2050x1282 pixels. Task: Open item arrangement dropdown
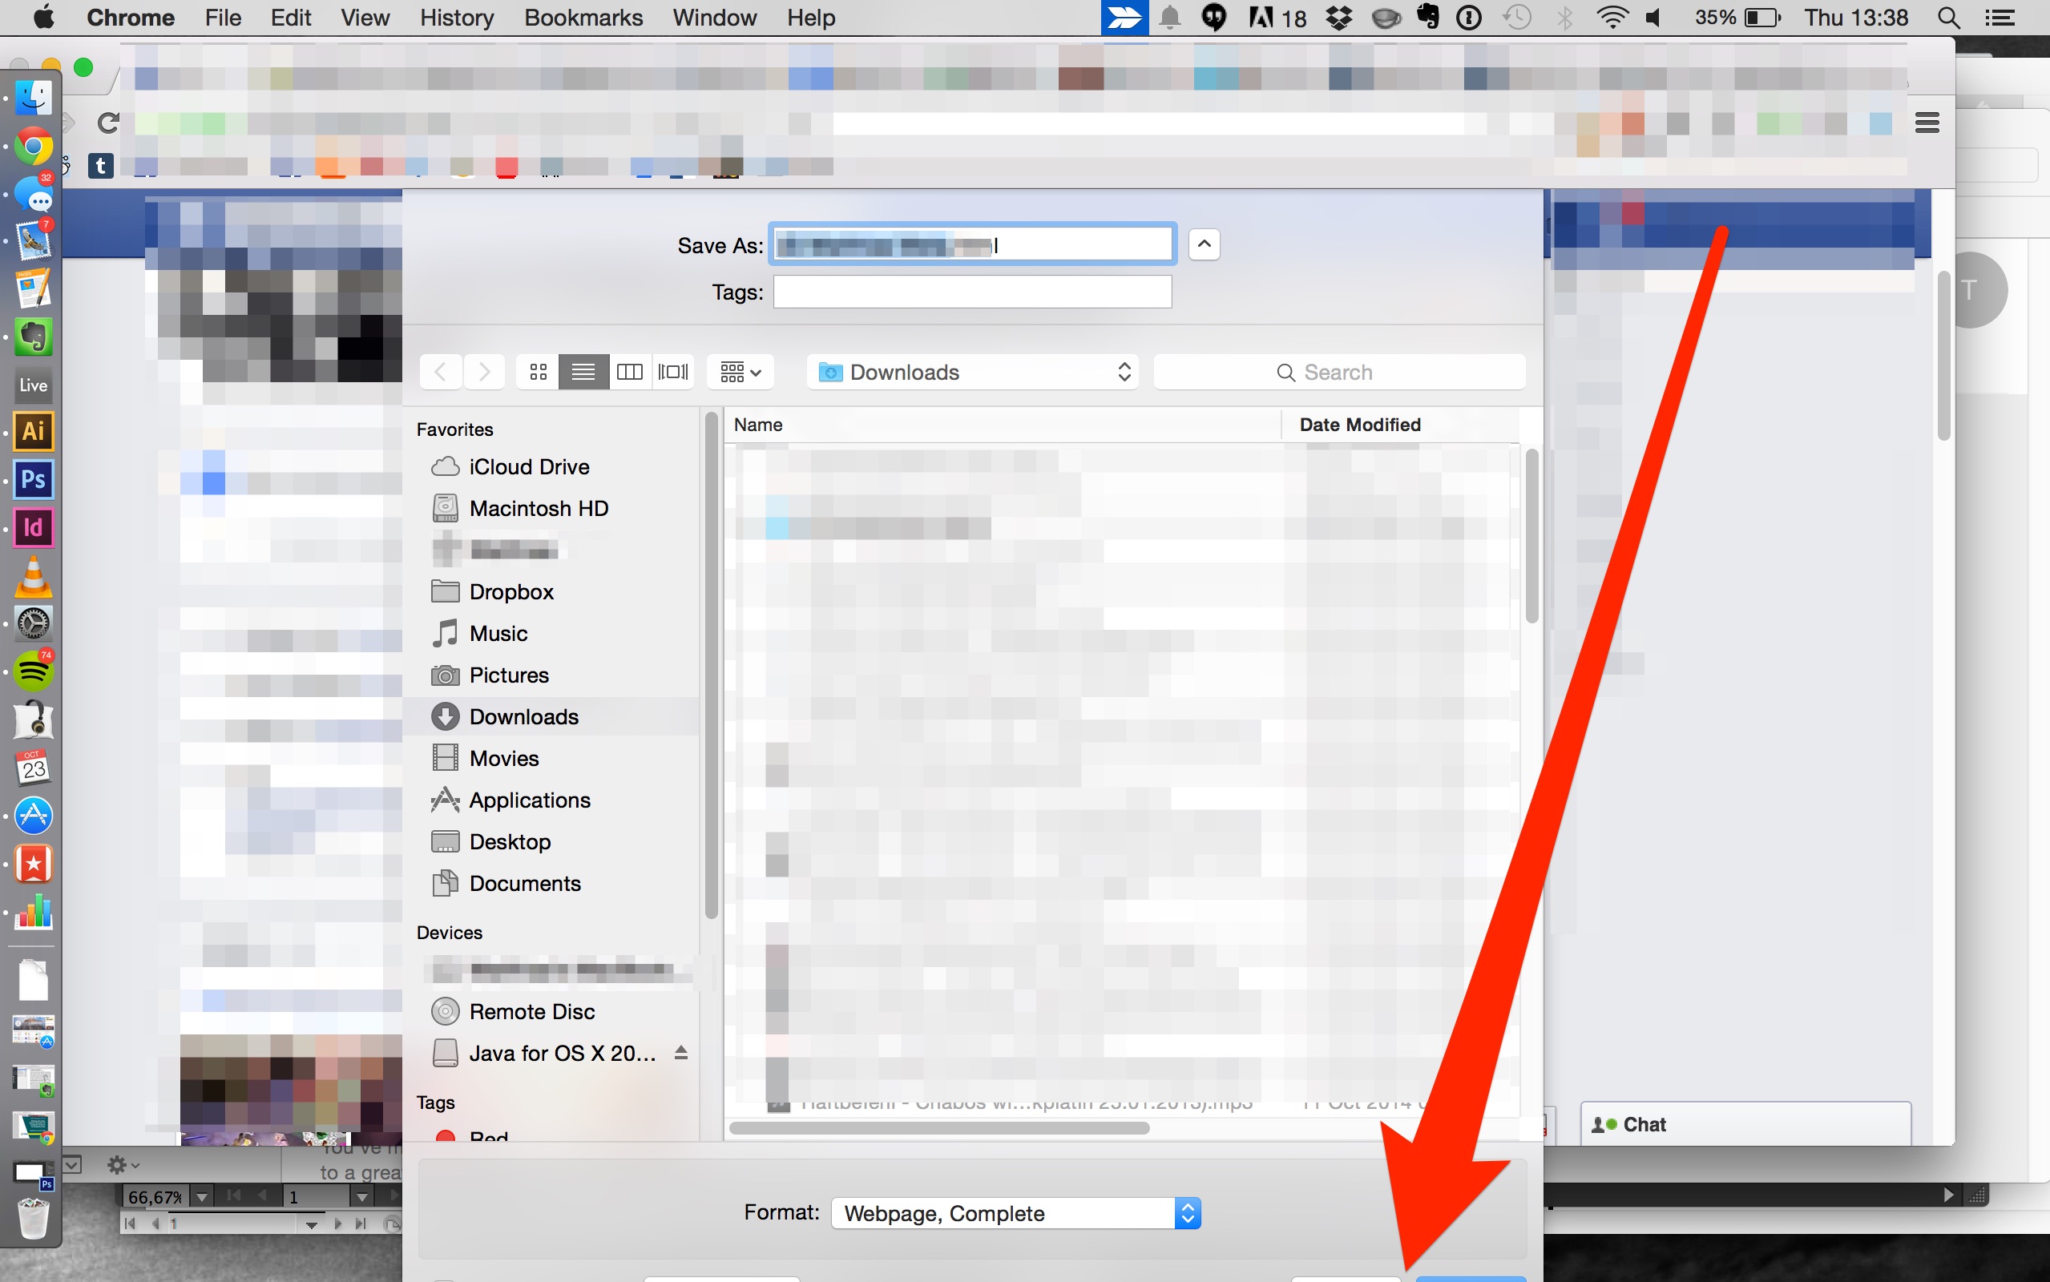click(741, 371)
